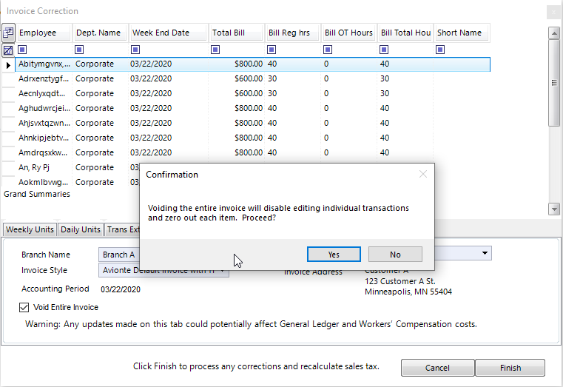Uncheck Void Entire Invoice checkbox
Screen dimensions: 563x387
coord(24,307)
